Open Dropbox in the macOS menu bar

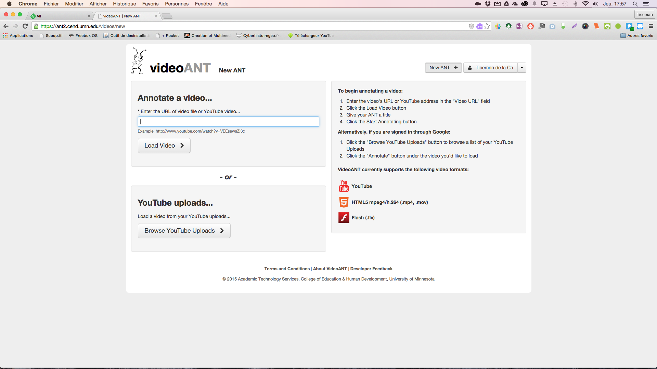[x=488, y=4]
